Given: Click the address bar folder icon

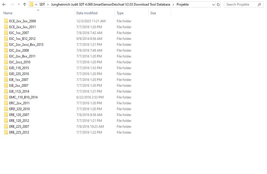Looking at the screenshot, I should coord(31,4).
